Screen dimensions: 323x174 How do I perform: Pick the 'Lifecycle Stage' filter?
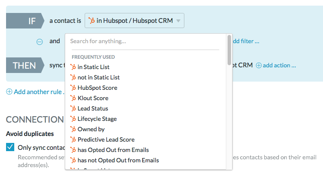[x=97, y=119]
